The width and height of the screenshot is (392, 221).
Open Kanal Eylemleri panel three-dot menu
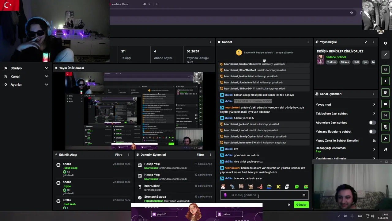(373, 94)
